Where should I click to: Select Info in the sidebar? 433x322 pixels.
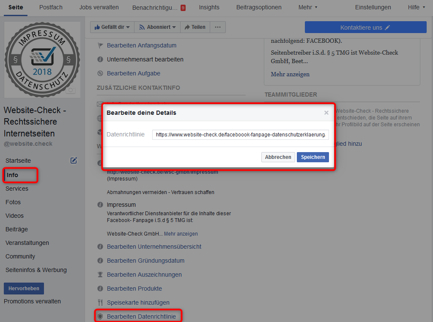tap(12, 175)
